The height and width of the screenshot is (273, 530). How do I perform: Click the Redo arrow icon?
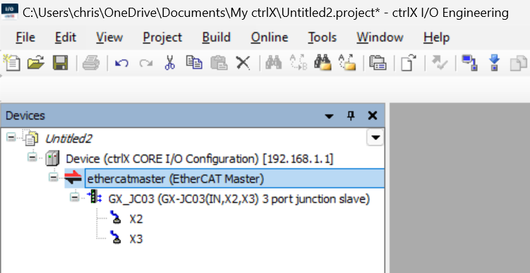[x=146, y=63]
